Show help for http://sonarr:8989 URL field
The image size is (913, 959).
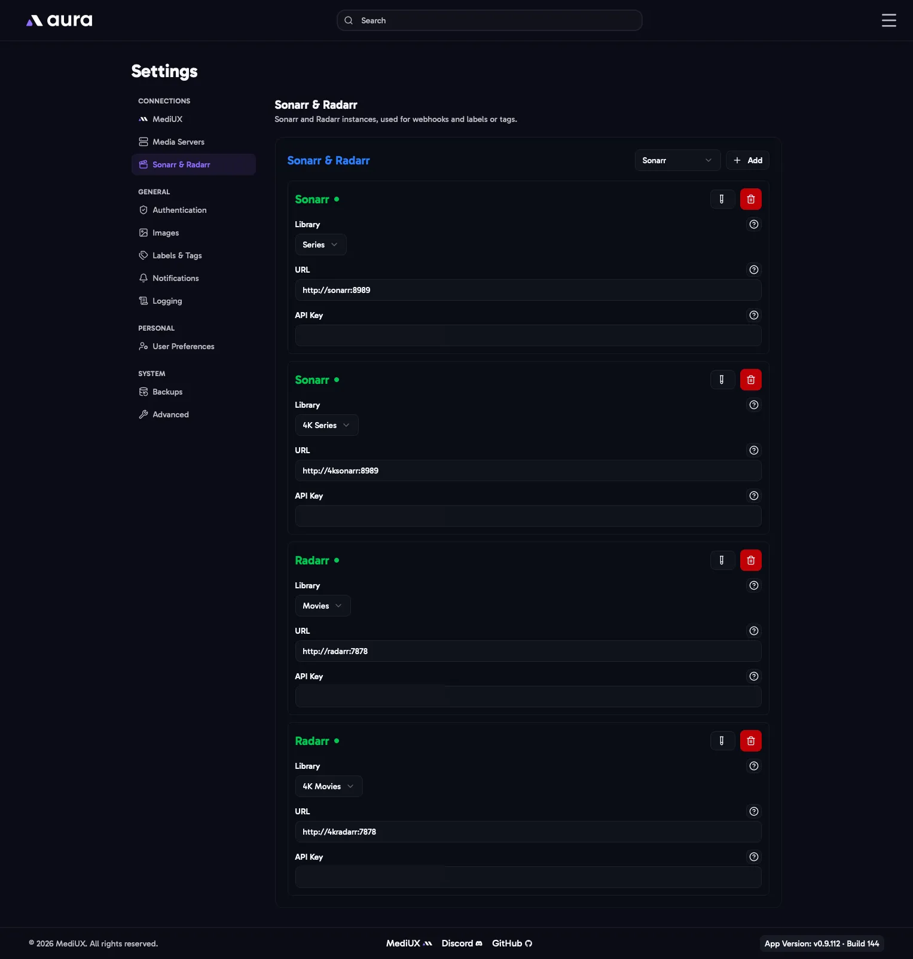coord(754,270)
